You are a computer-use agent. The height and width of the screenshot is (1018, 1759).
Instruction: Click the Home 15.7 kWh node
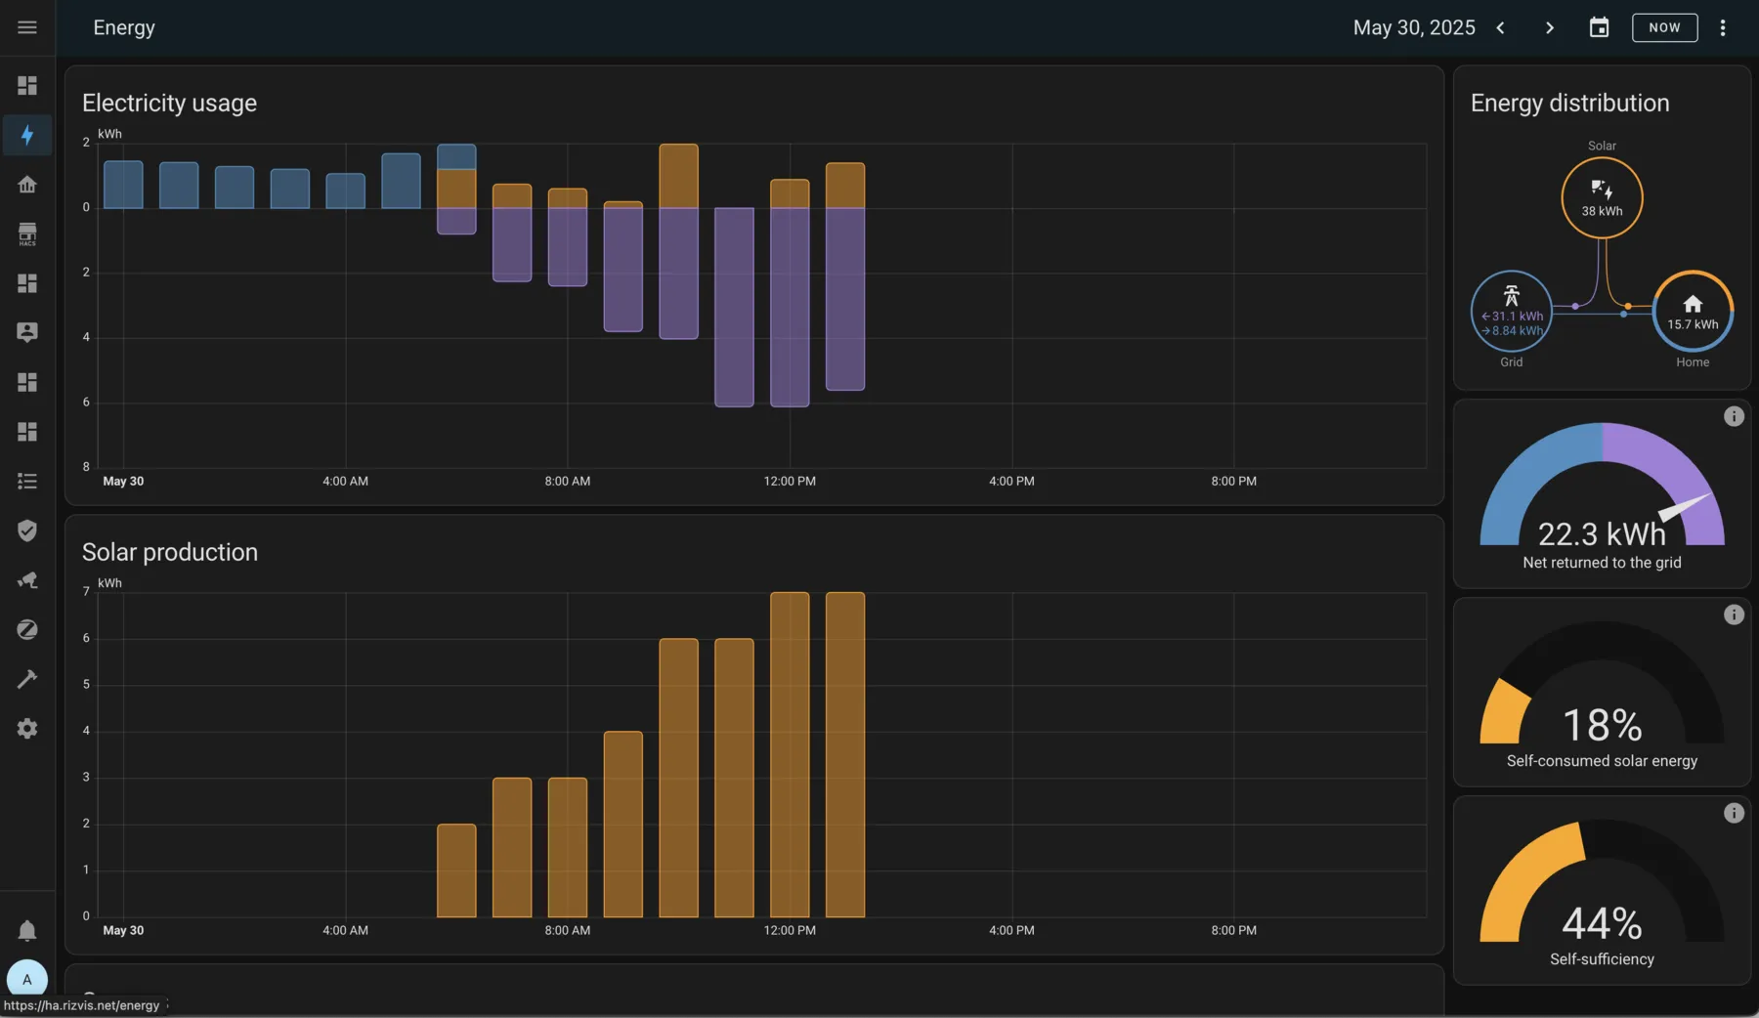pos(1693,311)
